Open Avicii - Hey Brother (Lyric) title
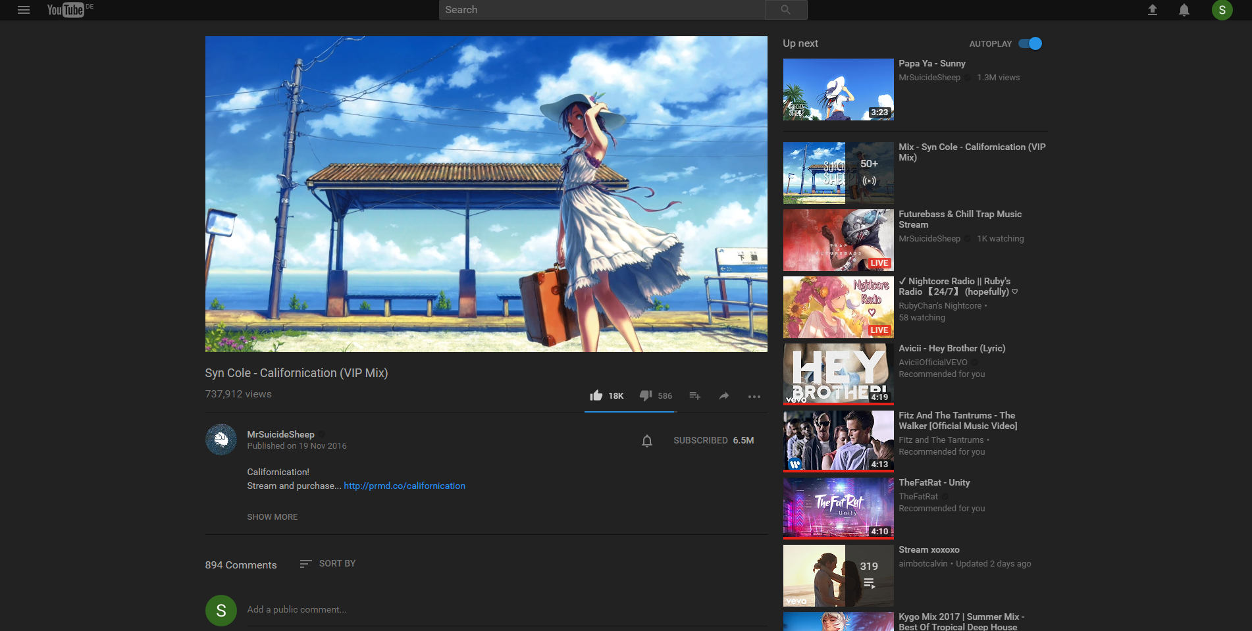Viewport: 1252px width, 631px height. tap(952, 349)
